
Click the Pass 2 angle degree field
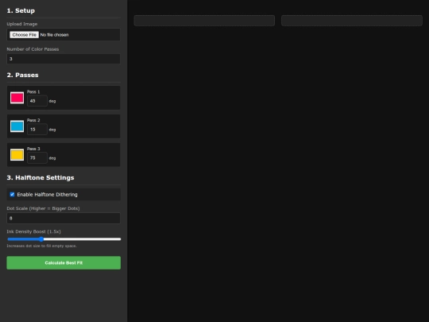[x=37, y=130]
